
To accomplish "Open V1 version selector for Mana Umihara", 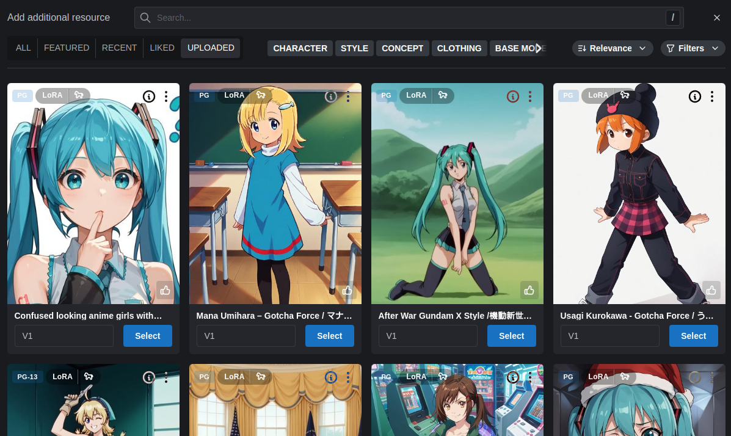I will [x=245, y=336].
